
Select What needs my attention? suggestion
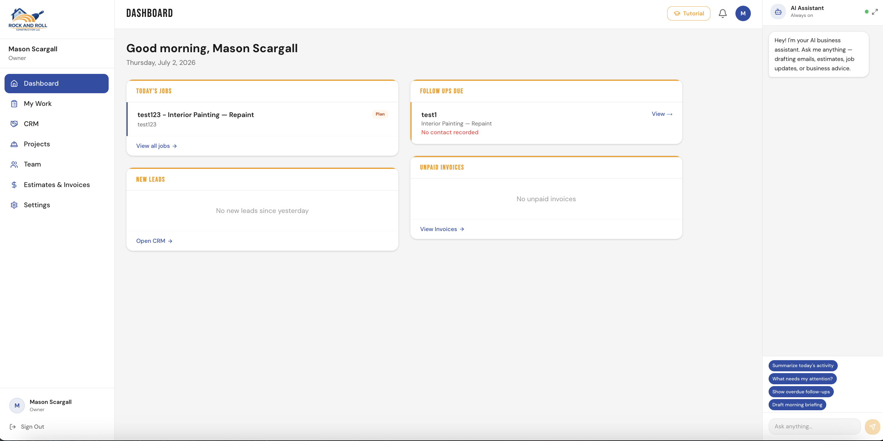(x=802, y=379)
